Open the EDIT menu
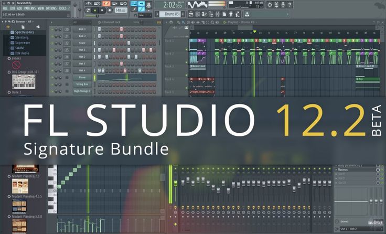386x234 pixels. (x=12, y=8)
